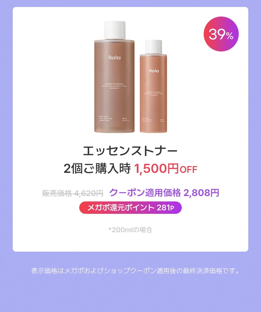Click the struck-through 販売価格 4,620円
261x312 pixels.
(x=73, y=193)
